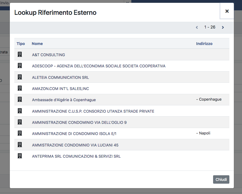Click building icon for C.U.S.P. consorzio row
The image size is (242, 194).
pyautogui.click(x=20, y=111)
